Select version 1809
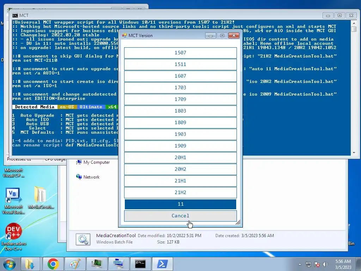 180,122
